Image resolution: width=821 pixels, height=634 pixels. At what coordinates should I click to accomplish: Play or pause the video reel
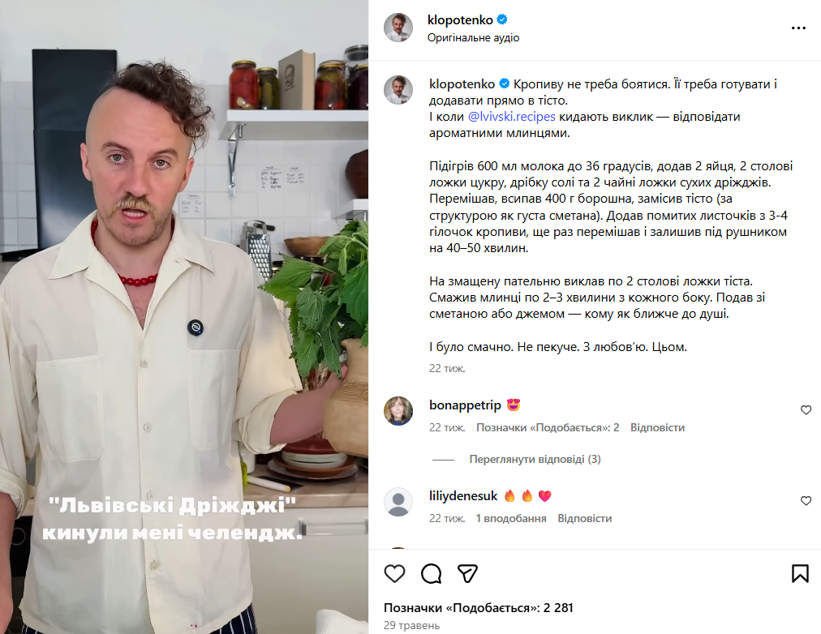184,317
